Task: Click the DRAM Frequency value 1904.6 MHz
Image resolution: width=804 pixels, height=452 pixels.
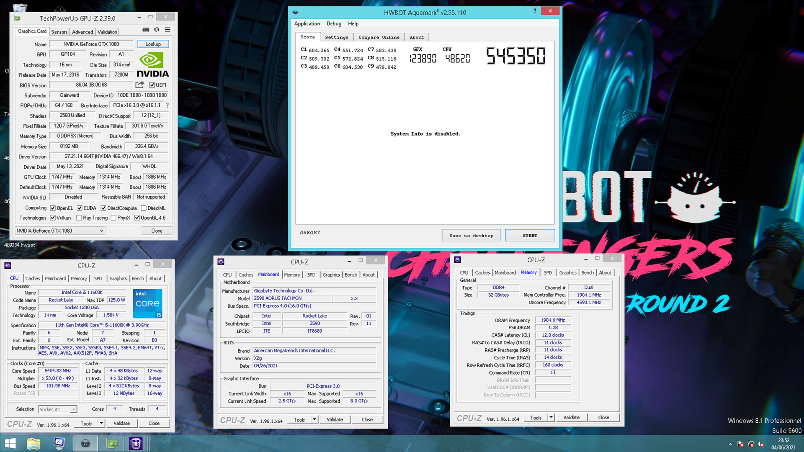Action: tap(553, 320)
